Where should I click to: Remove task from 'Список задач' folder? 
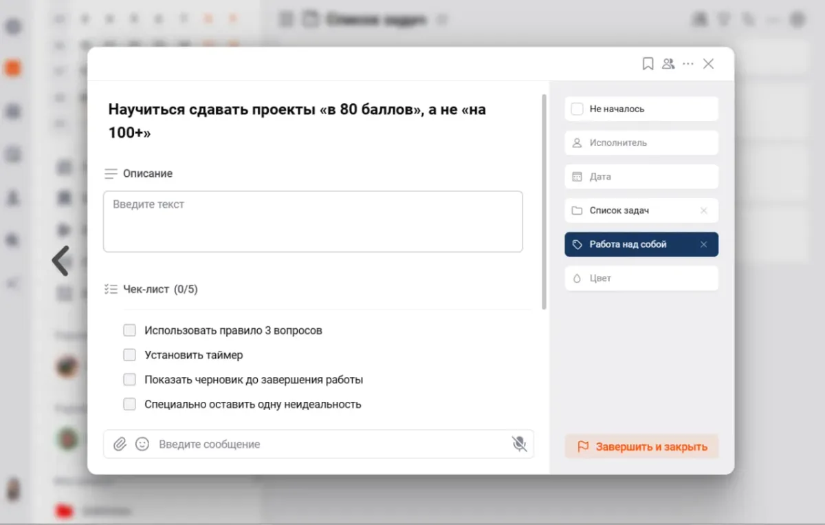coord(703,211)
